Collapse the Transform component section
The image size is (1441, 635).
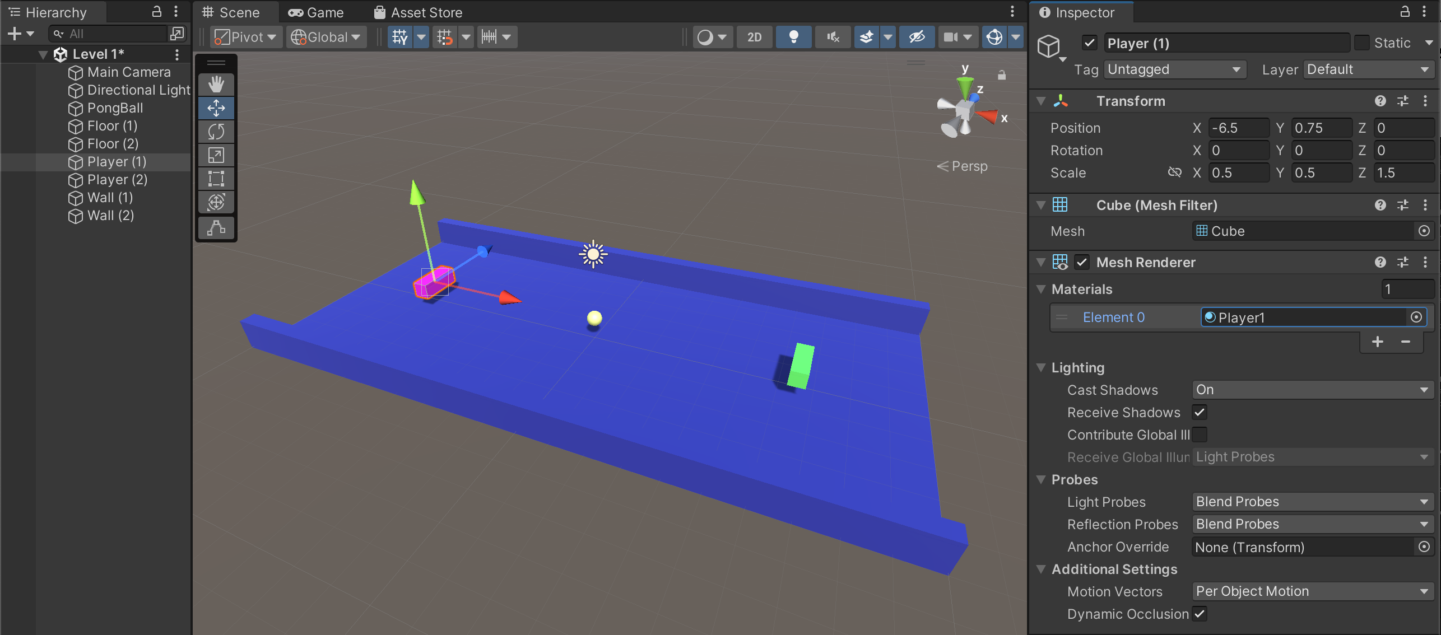coord(1041,101)
